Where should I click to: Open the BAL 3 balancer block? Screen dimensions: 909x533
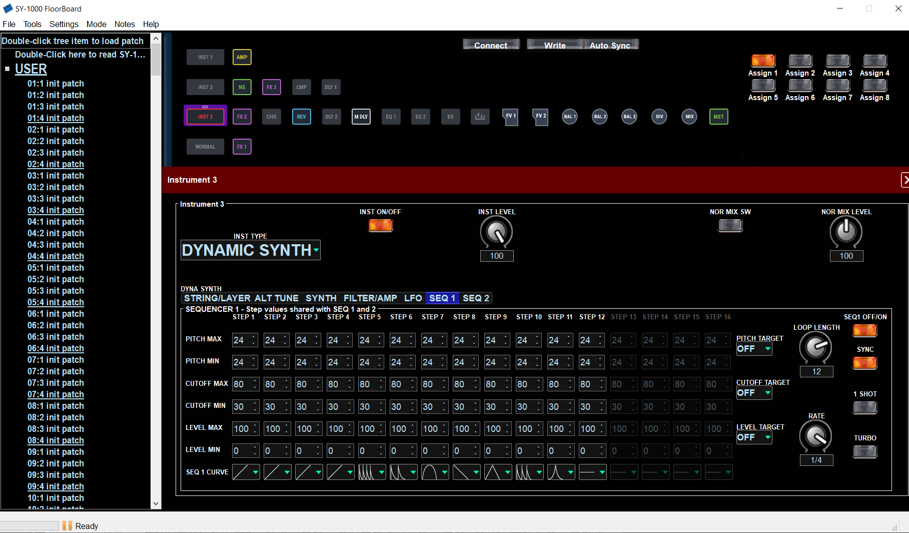[629, 117]
